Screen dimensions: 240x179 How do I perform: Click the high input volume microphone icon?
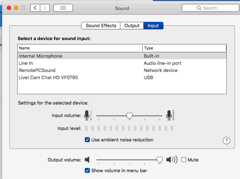coord(170,115)
